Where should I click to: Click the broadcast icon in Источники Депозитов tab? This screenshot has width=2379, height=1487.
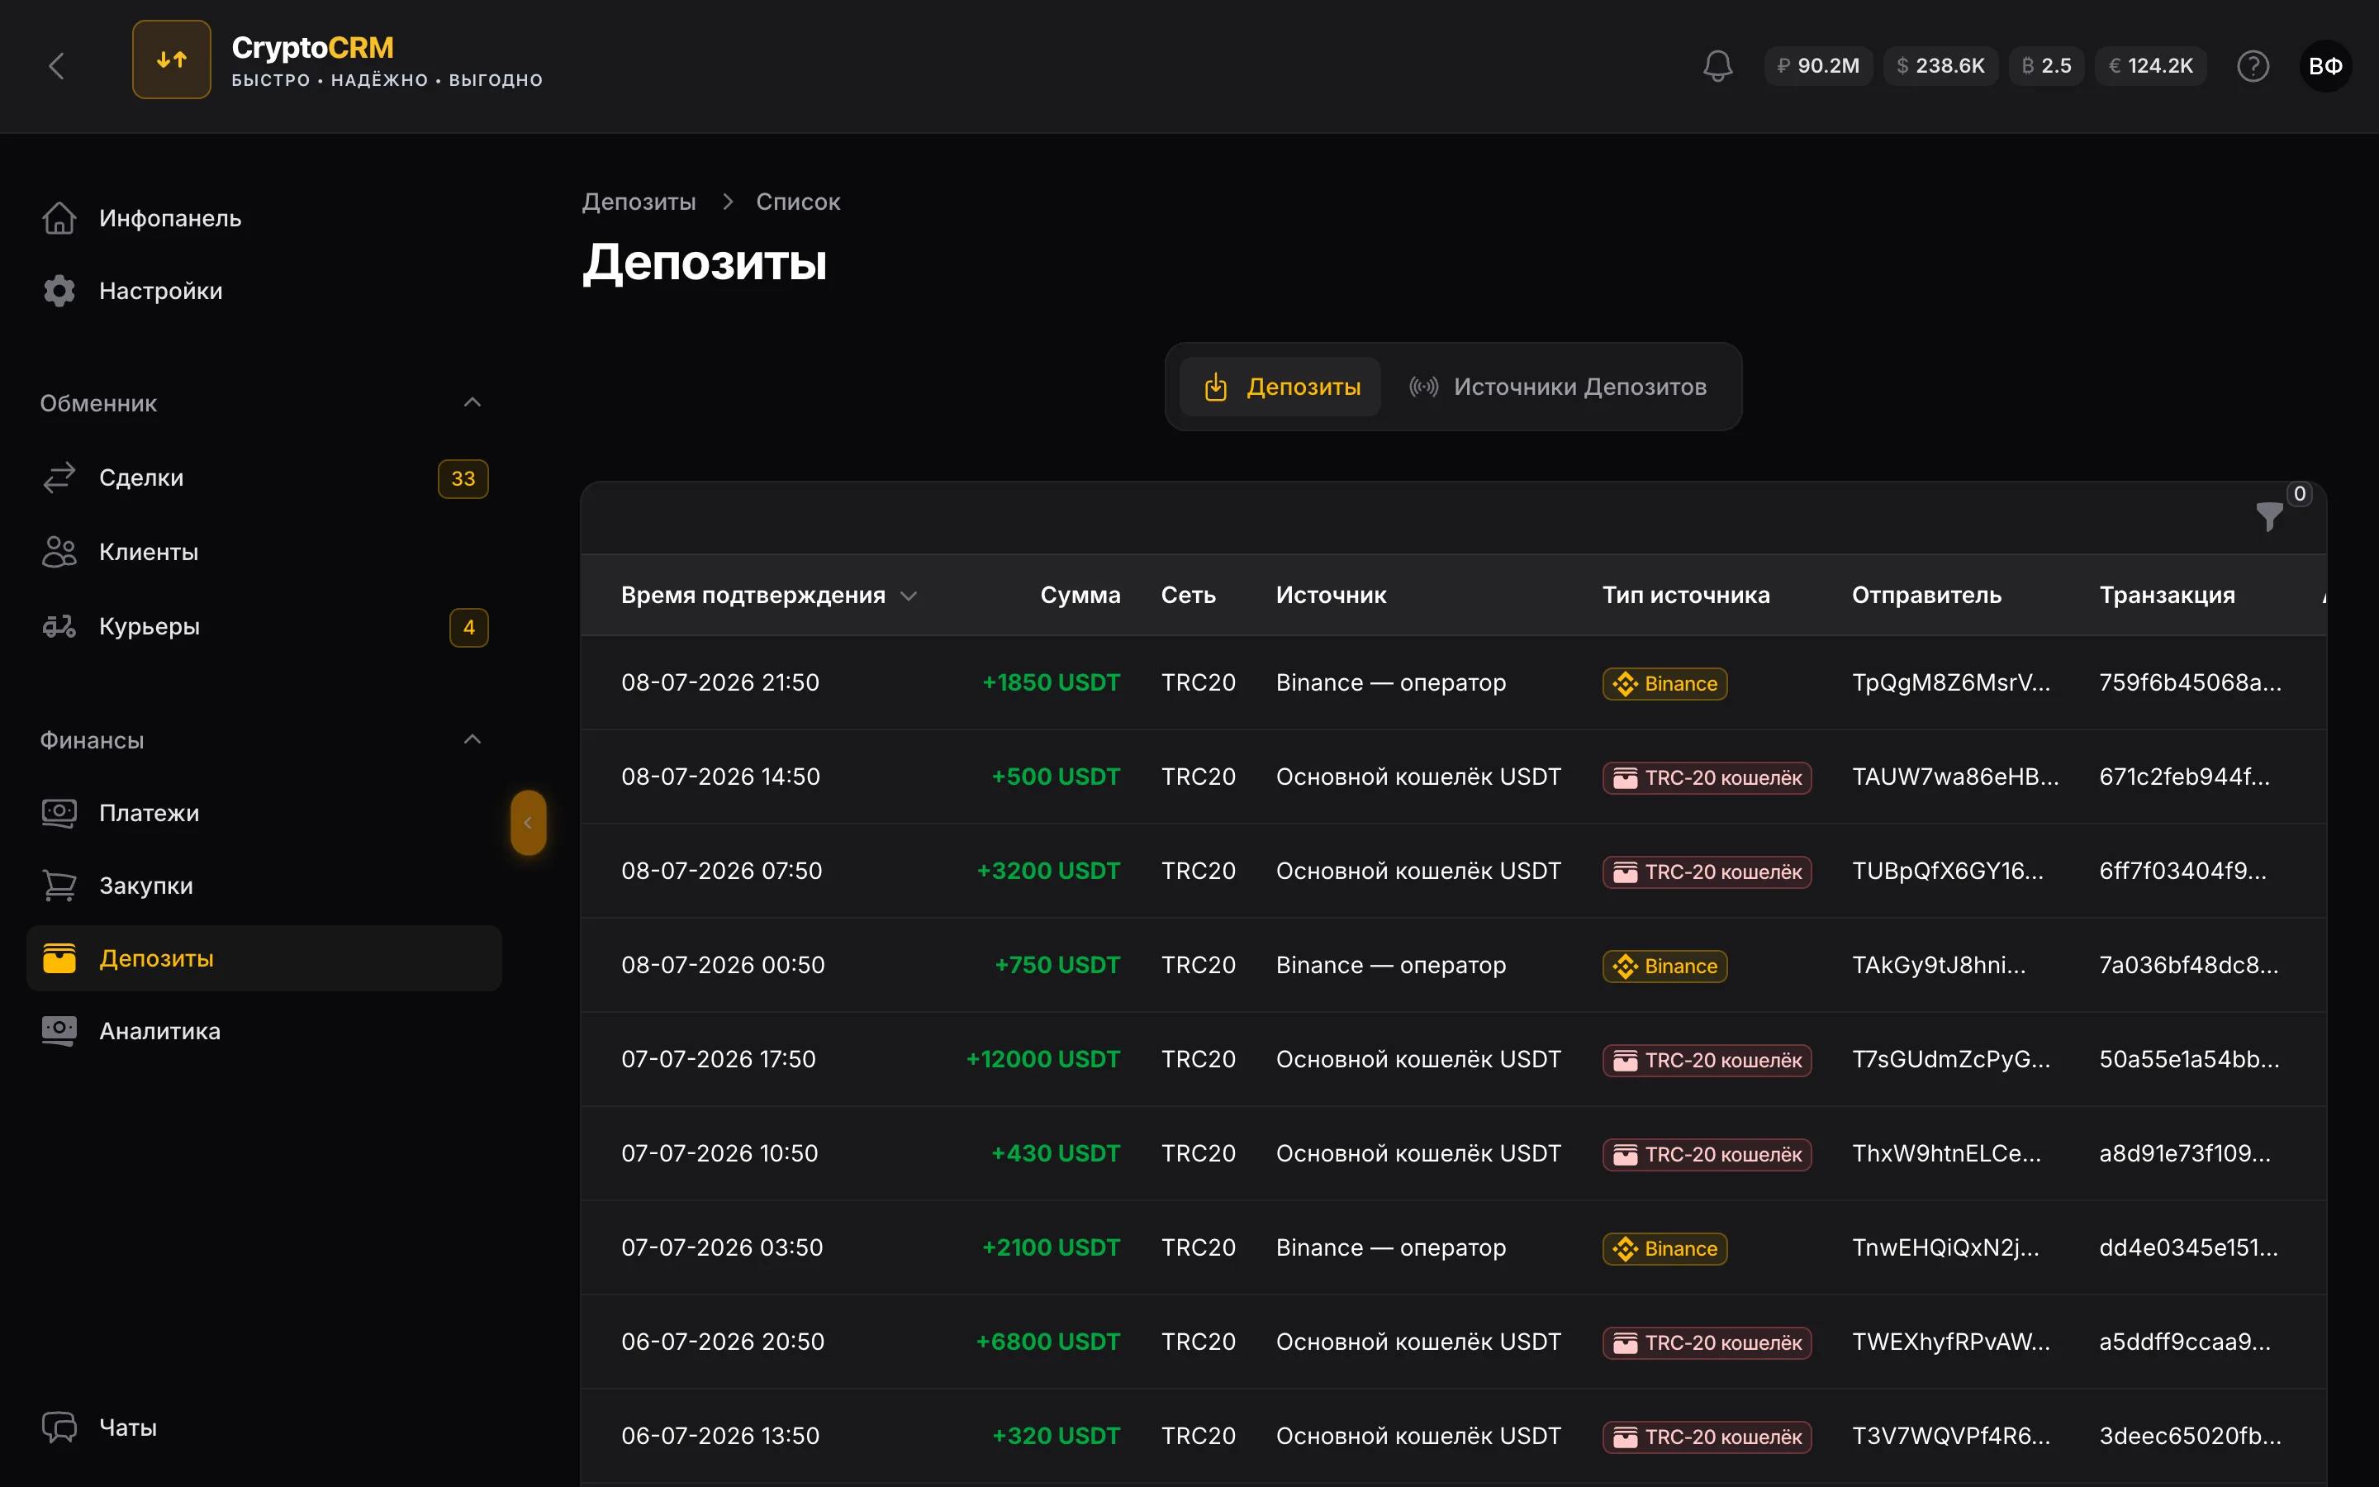[1423, 387]
